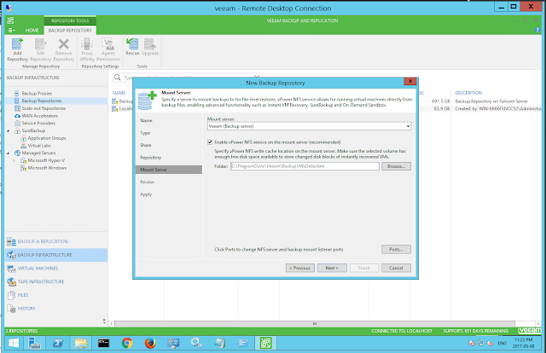The height and width of the screenshot is (353, 546).
Task: Click the repository search field
Action: pyautogui.click(x=187, y=78)
